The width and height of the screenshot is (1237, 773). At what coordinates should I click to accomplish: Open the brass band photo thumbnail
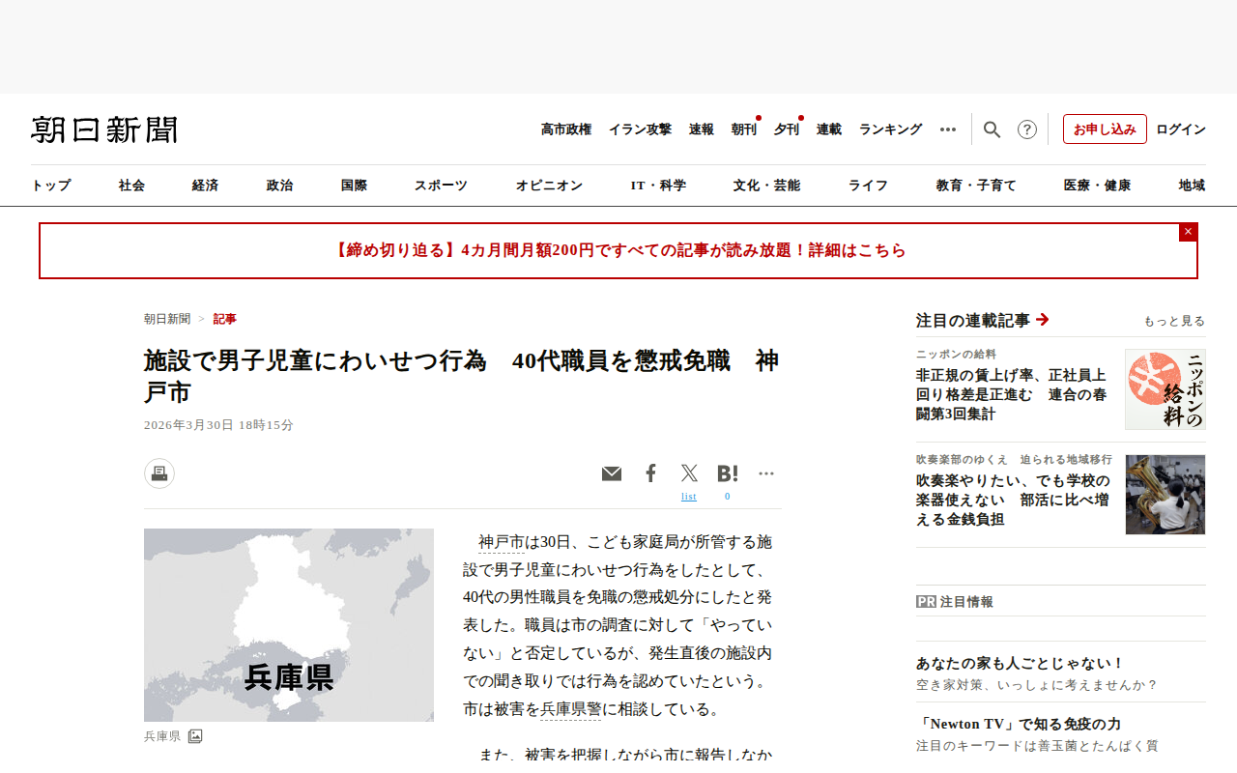click(1165, 495)
